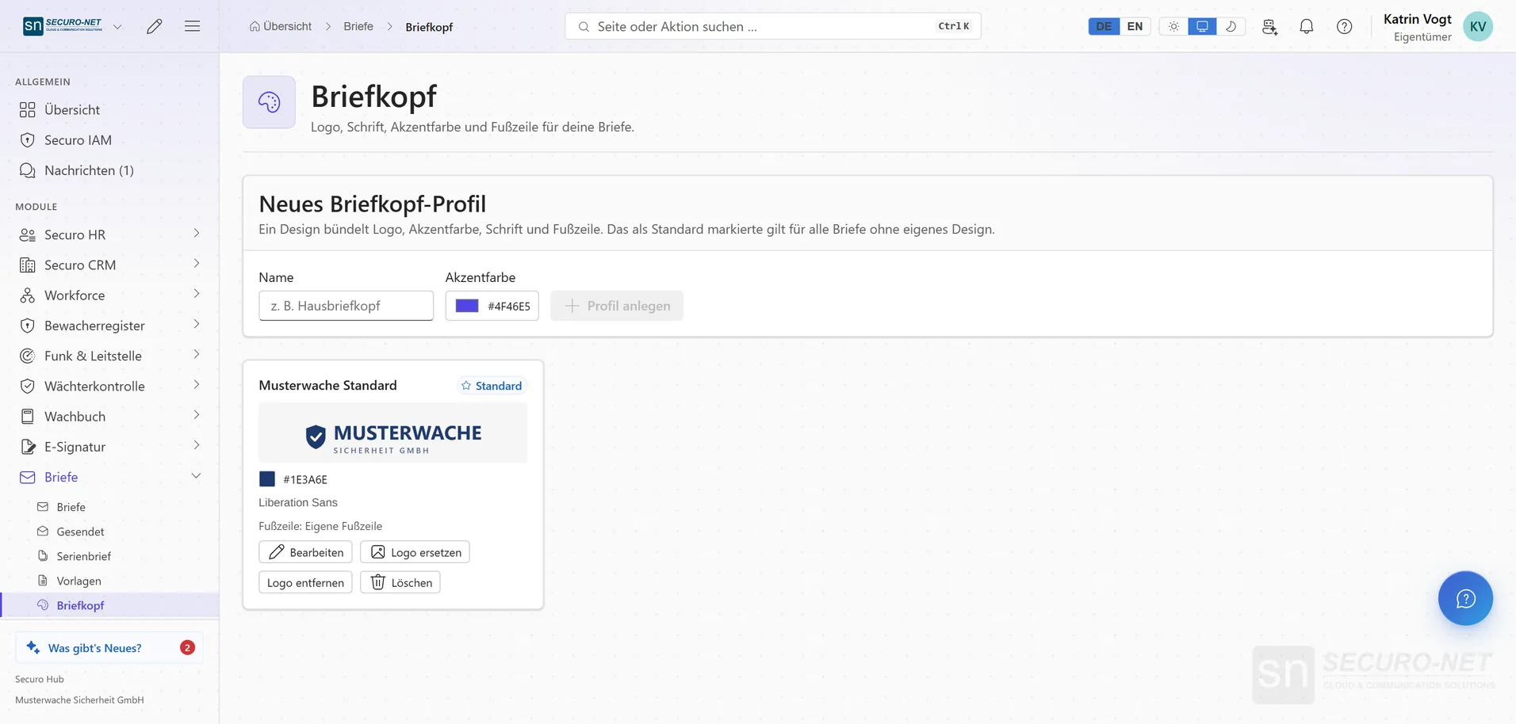Open Securo IAM shield item
Viewport: 1516px width, 724px height.
109,140
